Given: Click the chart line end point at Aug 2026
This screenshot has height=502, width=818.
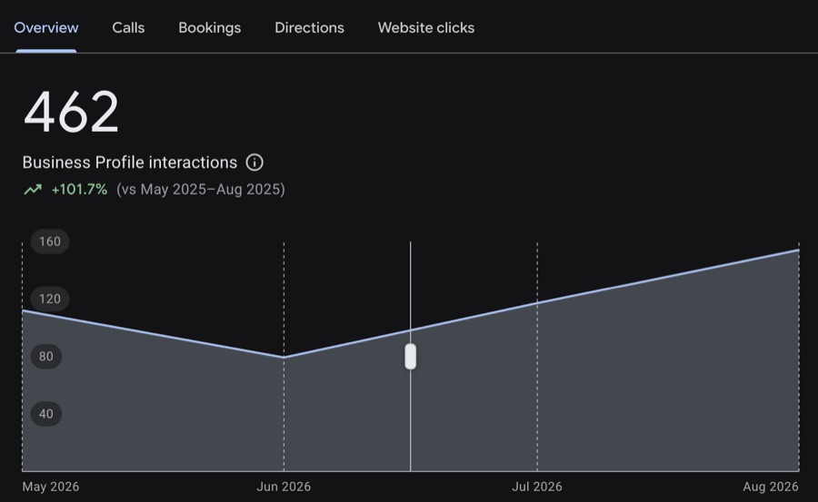Looking at the screenshot, I should click(799, 251).
